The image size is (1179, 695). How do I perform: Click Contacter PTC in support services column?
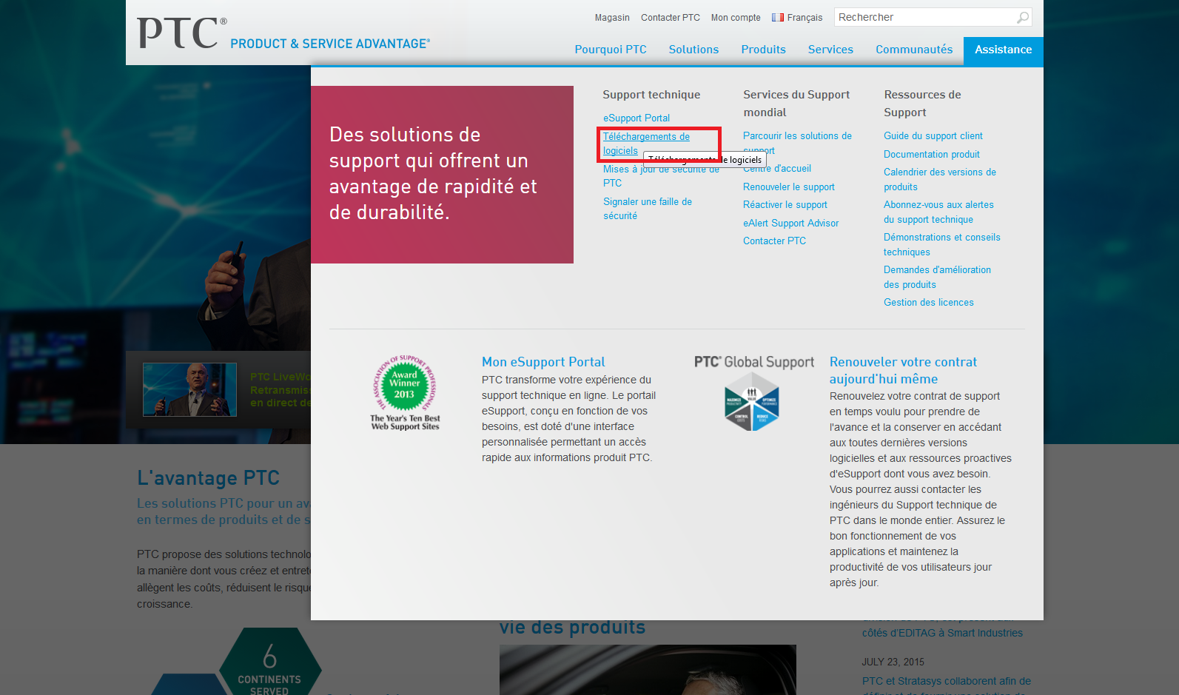click(774, 241)
